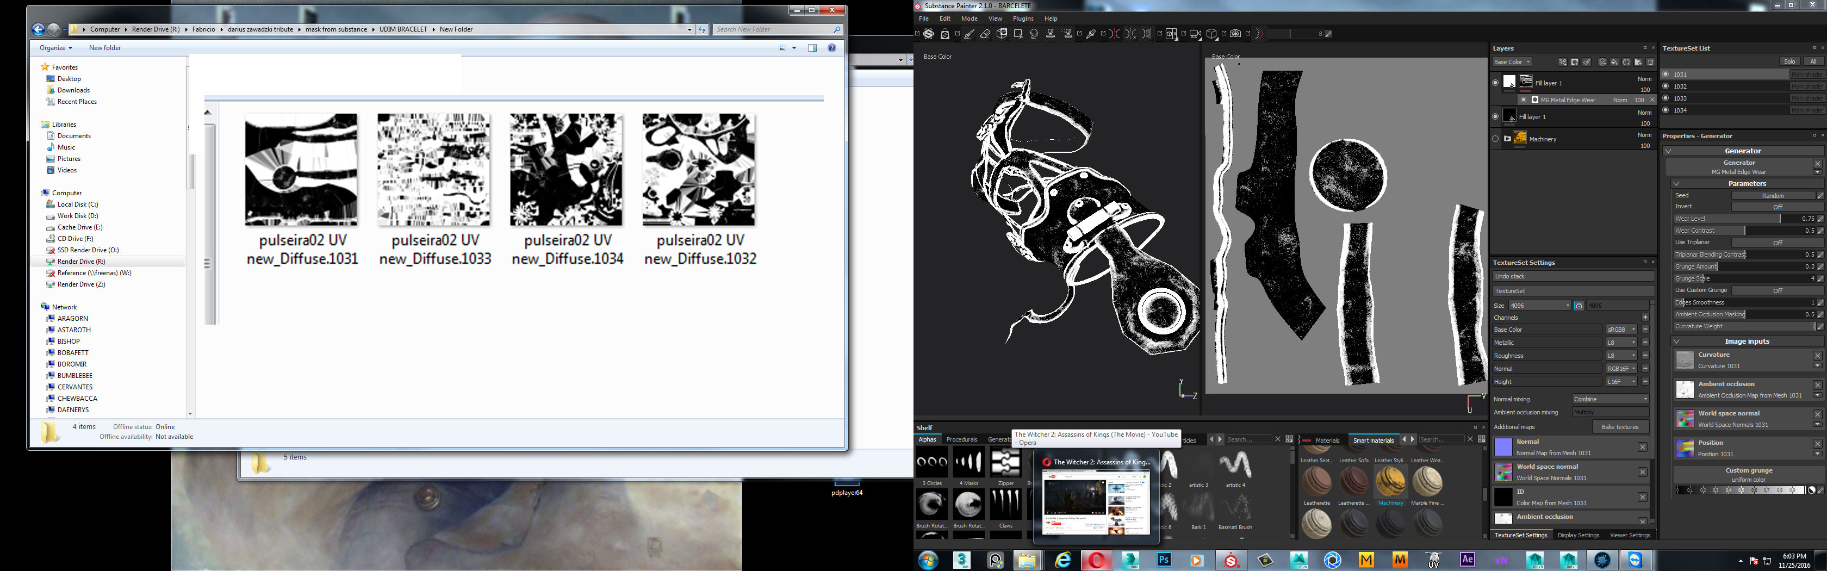This screenshot has width=1827, height=571.
Task: Click the Solo button in TextureSet List
Action: 1789,61
